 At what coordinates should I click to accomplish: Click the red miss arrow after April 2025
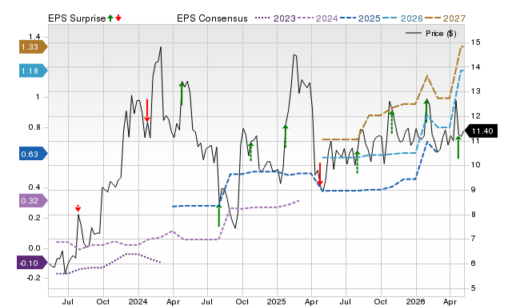click(x=320, y=174)
